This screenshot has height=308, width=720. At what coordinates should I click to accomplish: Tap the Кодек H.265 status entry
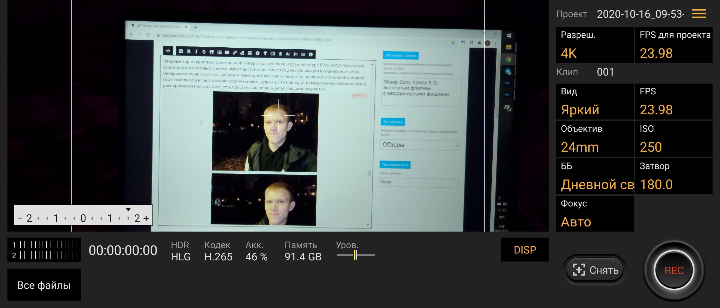pyautogui.click(x=218, y=251)
